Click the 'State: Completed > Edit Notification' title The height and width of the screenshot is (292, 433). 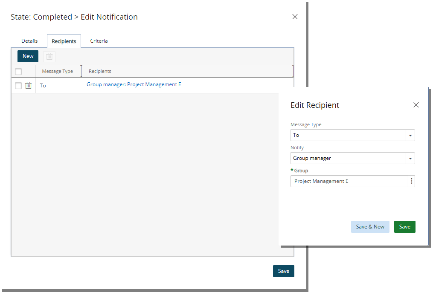point(74,17)
